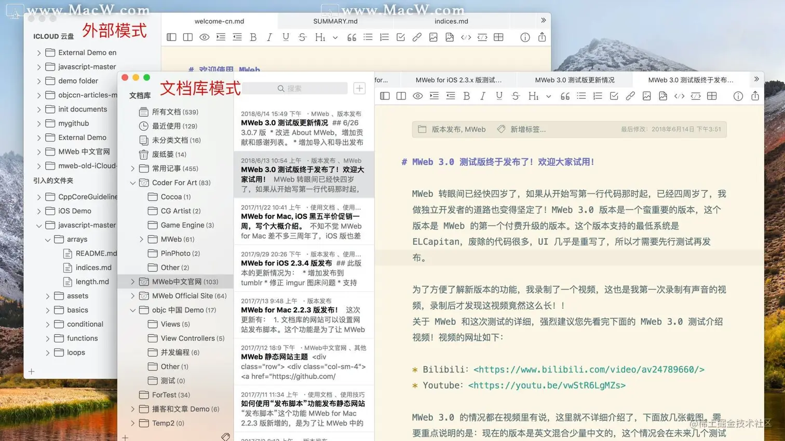Screen dimensions: 785x441
Task: Click tag icon at bottom of library sidebar
Action: (x=225, y=437)
